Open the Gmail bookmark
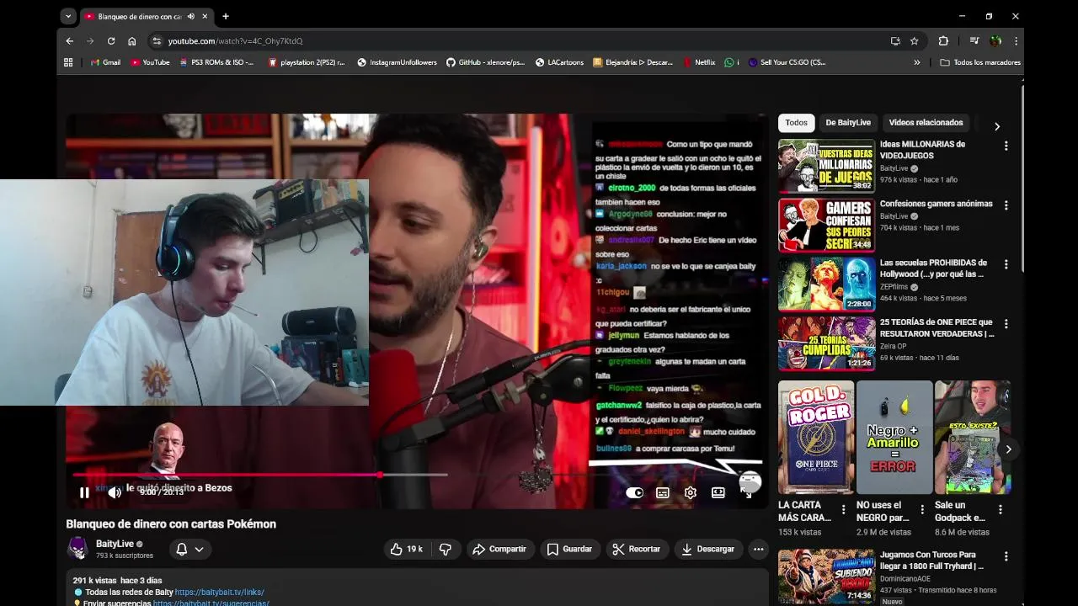 pos(106,62)
